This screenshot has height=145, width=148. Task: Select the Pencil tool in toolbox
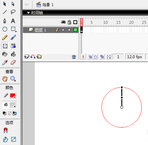(x=5, y=37)
